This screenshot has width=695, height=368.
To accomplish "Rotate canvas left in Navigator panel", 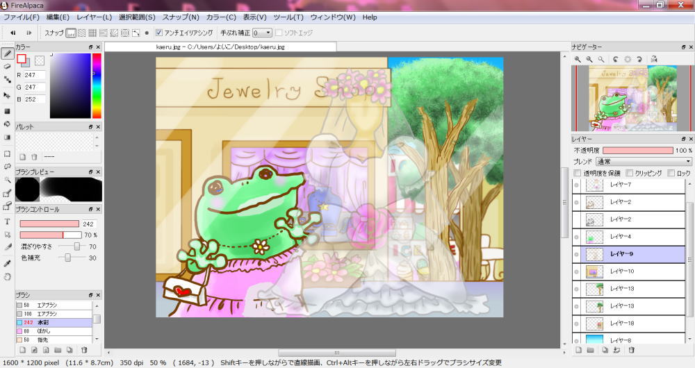I will (615, 60).
